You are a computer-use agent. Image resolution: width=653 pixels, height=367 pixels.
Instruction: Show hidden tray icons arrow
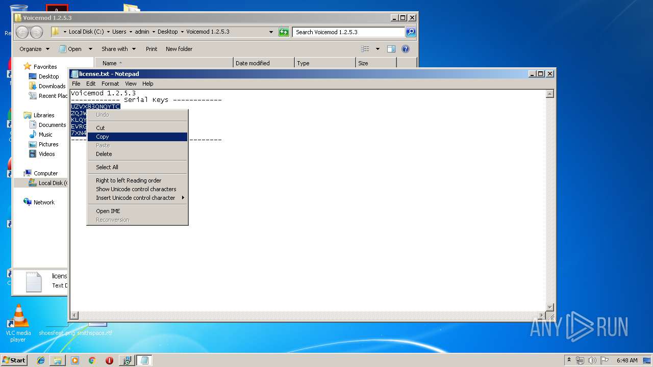pyautogui.click(x=569, y=360)
